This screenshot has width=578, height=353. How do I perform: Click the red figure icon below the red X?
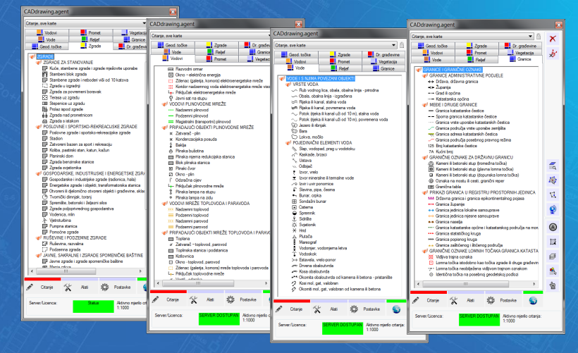pyautogui.click(x=553, y=54)
